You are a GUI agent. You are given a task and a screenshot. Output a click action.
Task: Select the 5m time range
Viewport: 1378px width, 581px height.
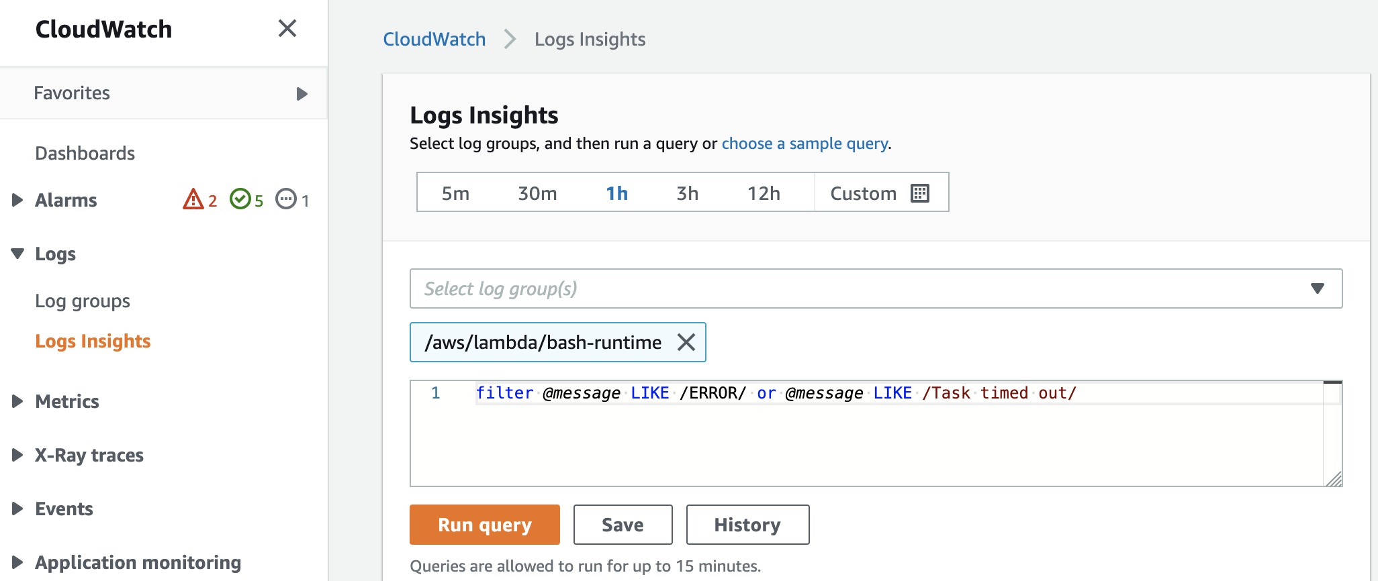coord(455,193)
